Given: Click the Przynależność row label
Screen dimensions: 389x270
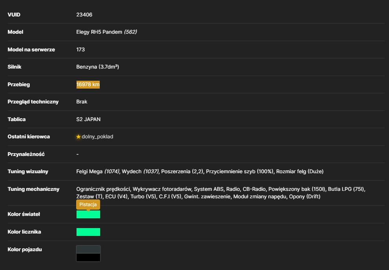Looking at the screenshot, I should tap(26, 154).
